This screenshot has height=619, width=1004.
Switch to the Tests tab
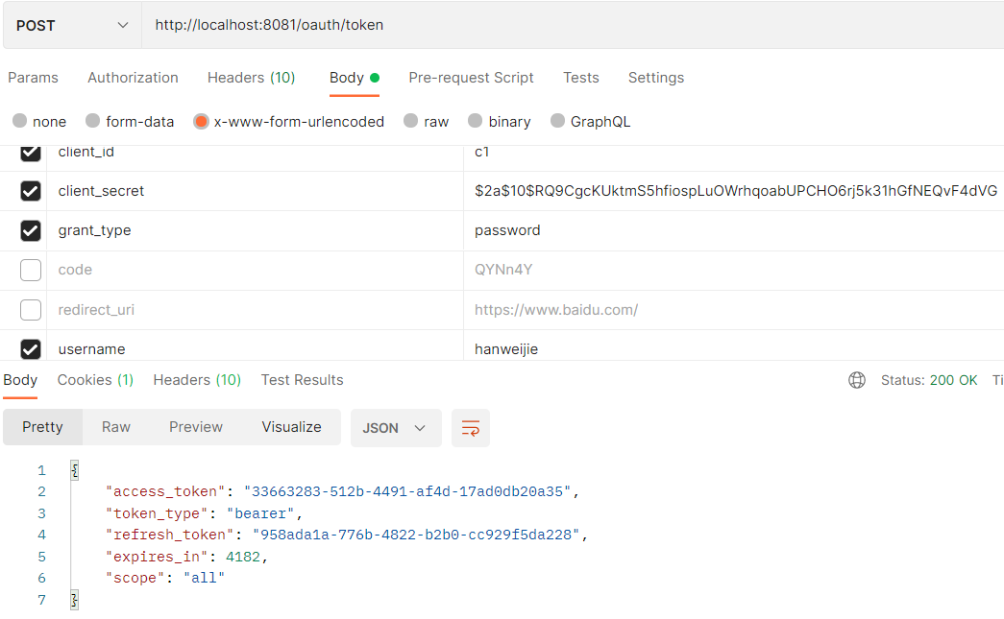pos(580,78)
